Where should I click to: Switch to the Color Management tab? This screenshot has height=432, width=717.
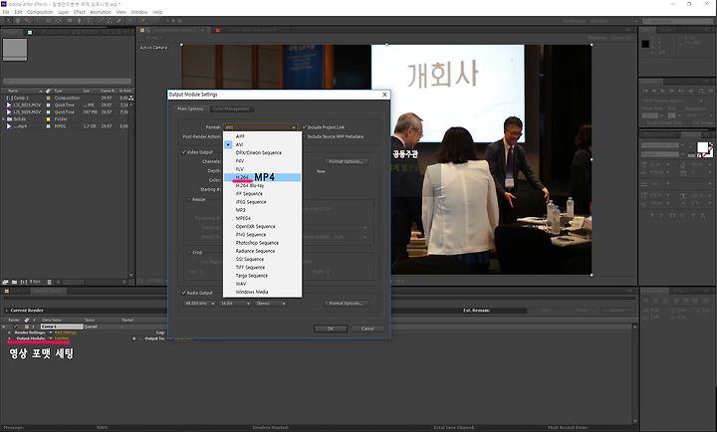click(232, 108)
